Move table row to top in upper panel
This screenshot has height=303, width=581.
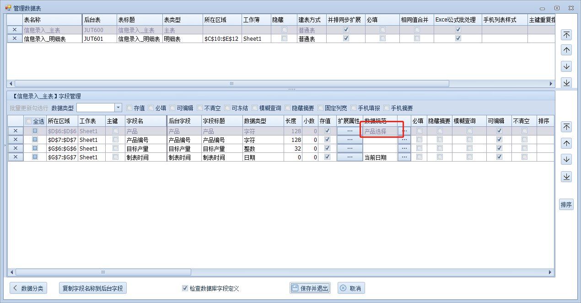pyautogui.click(x=566, y=35)
